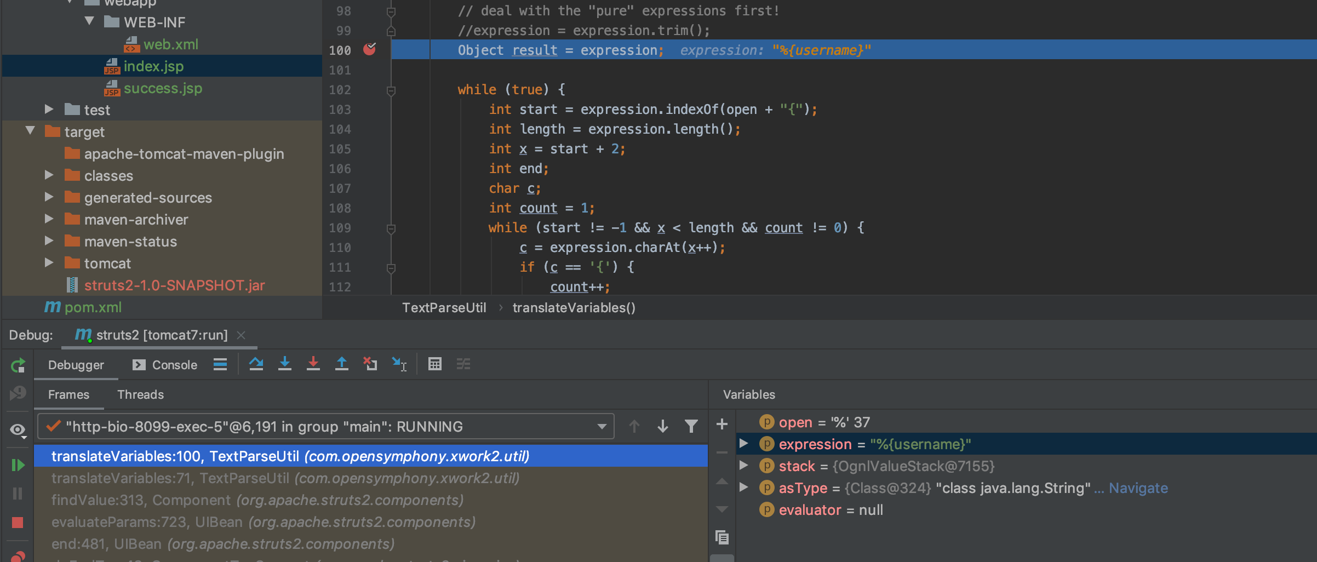This screenshot has width=1317, height=562.
Task: Select frame findValue:313, Component
Action: pyautogui.click(x=257, y=500)
